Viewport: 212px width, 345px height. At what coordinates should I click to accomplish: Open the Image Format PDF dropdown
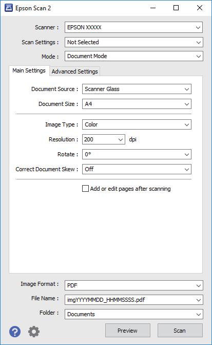click(x=134, y=285)
